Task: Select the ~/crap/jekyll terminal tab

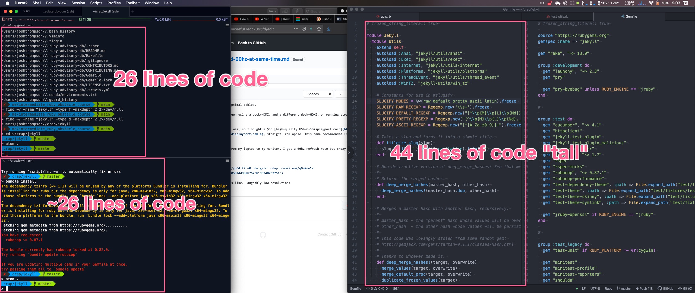Action: pyautogui.click(x=106, y=11)
